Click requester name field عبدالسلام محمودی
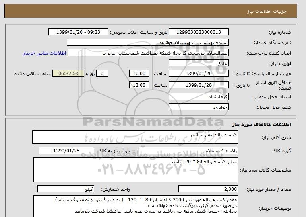Viewport: 306px width, 217px height. [x=148, y=53]
